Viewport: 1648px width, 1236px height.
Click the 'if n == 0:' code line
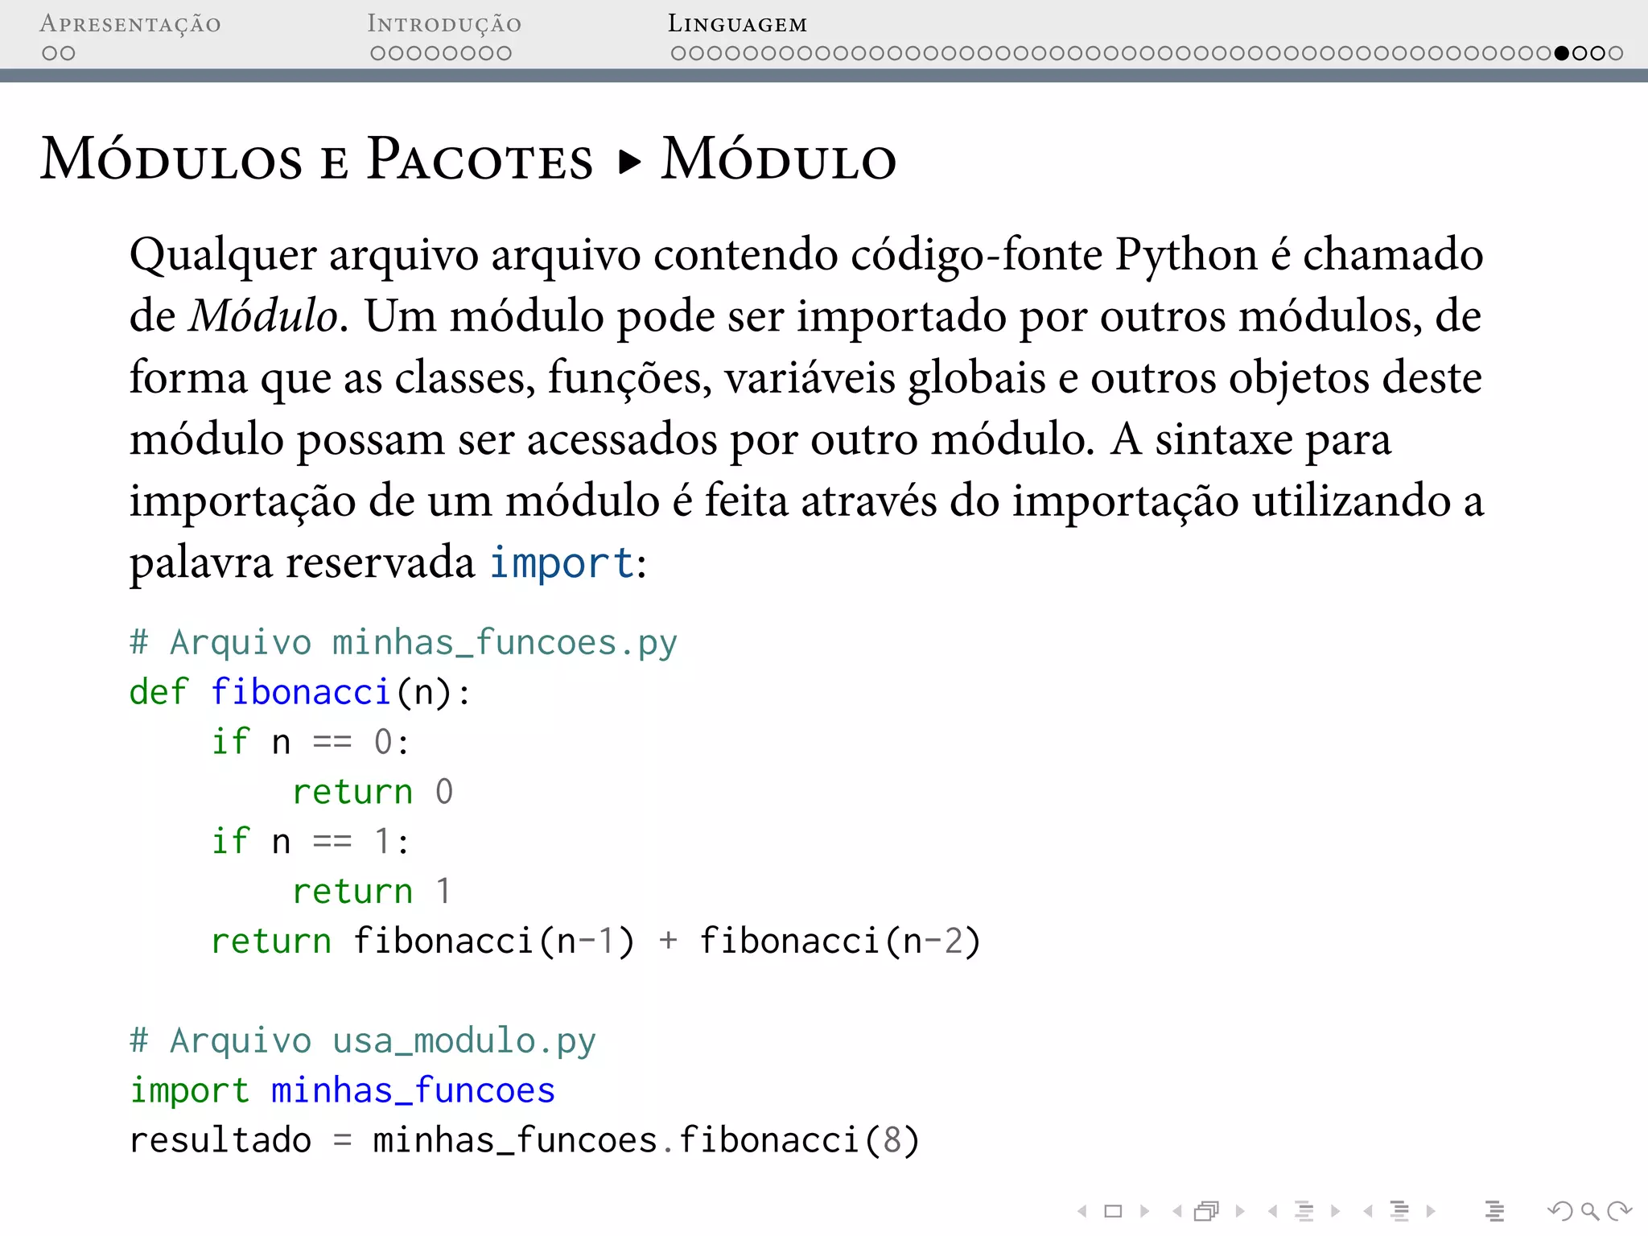(311, 742)
